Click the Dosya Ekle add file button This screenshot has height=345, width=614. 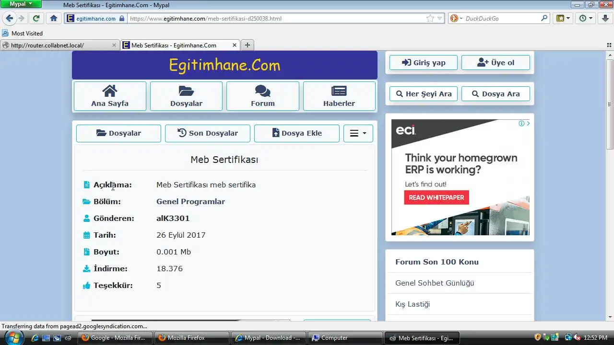pos(297,133)
